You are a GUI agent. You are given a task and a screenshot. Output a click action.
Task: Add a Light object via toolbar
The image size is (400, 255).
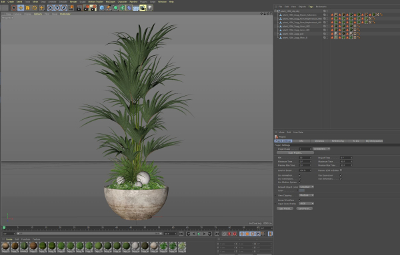click(x=150, y=8)
